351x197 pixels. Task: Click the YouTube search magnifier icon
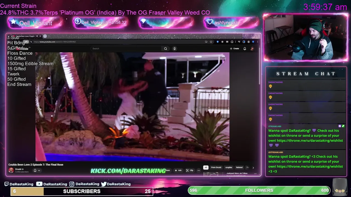coord(166,49)
